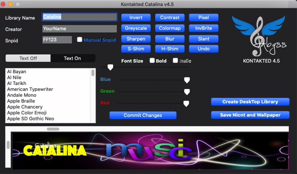
Task: Apply the Pixel effect
Action: tap(203, 18)
